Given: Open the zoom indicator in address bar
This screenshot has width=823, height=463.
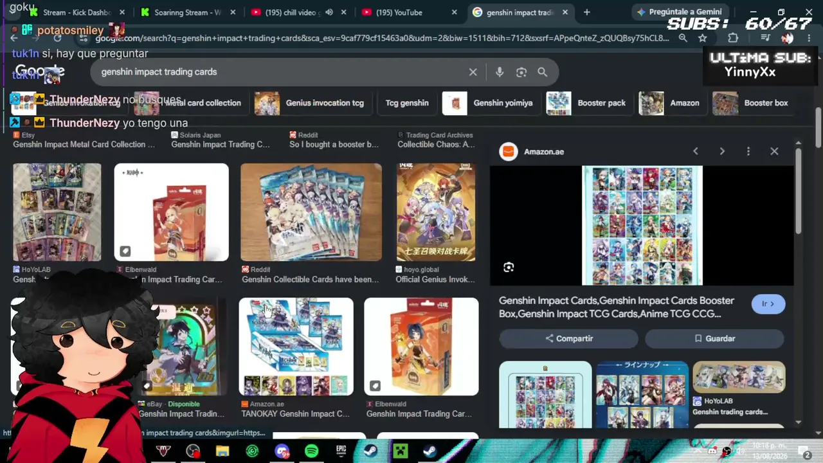Looking at the screenshot, I should [x=683, y=38].
